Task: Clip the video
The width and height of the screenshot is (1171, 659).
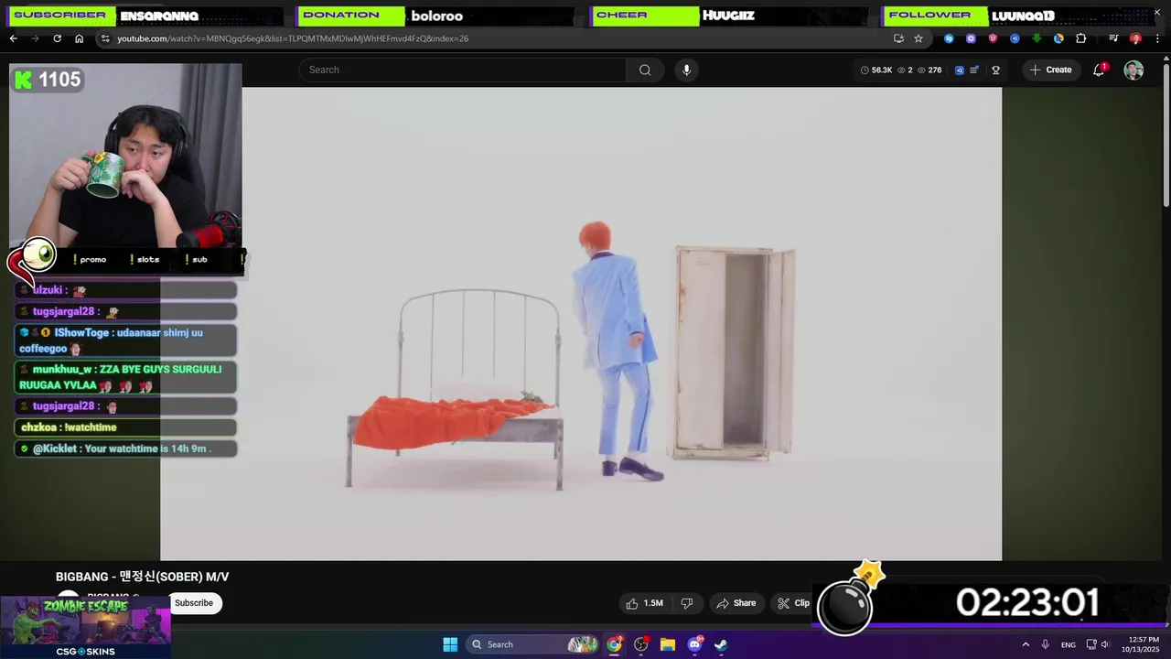Action: coord(794,603)
